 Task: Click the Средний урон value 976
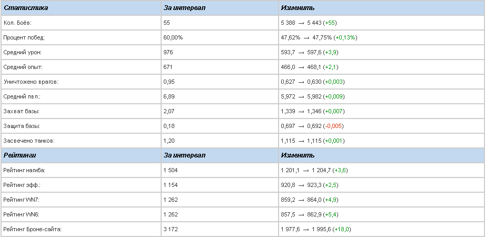click(x=169, y=52)
